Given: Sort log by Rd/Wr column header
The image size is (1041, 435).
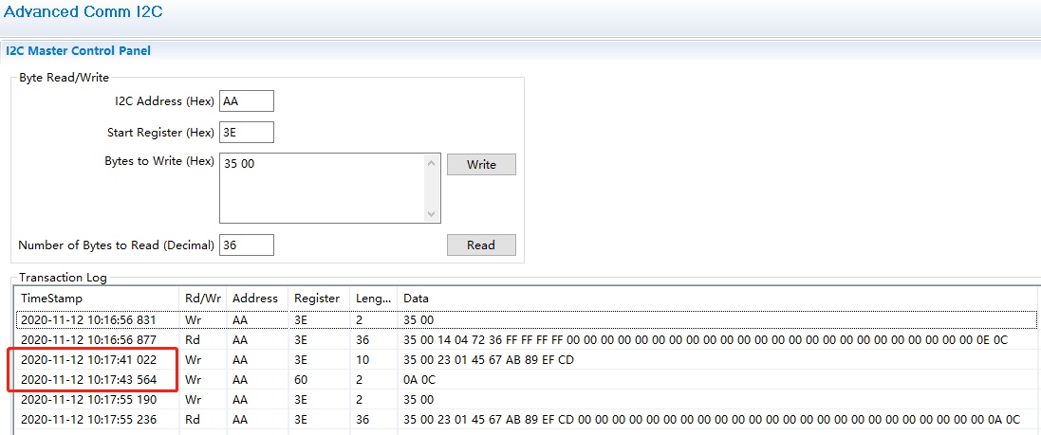Looking at the screenshot, I should pyautogui.click(x=203, y=299).
